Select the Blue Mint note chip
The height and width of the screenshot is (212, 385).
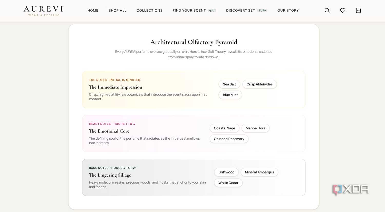(x=230, y=95)
